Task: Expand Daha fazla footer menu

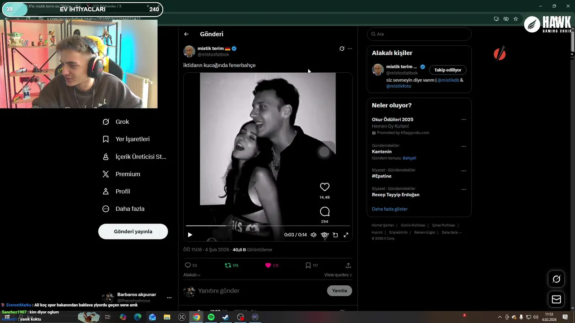Action: 451,232
